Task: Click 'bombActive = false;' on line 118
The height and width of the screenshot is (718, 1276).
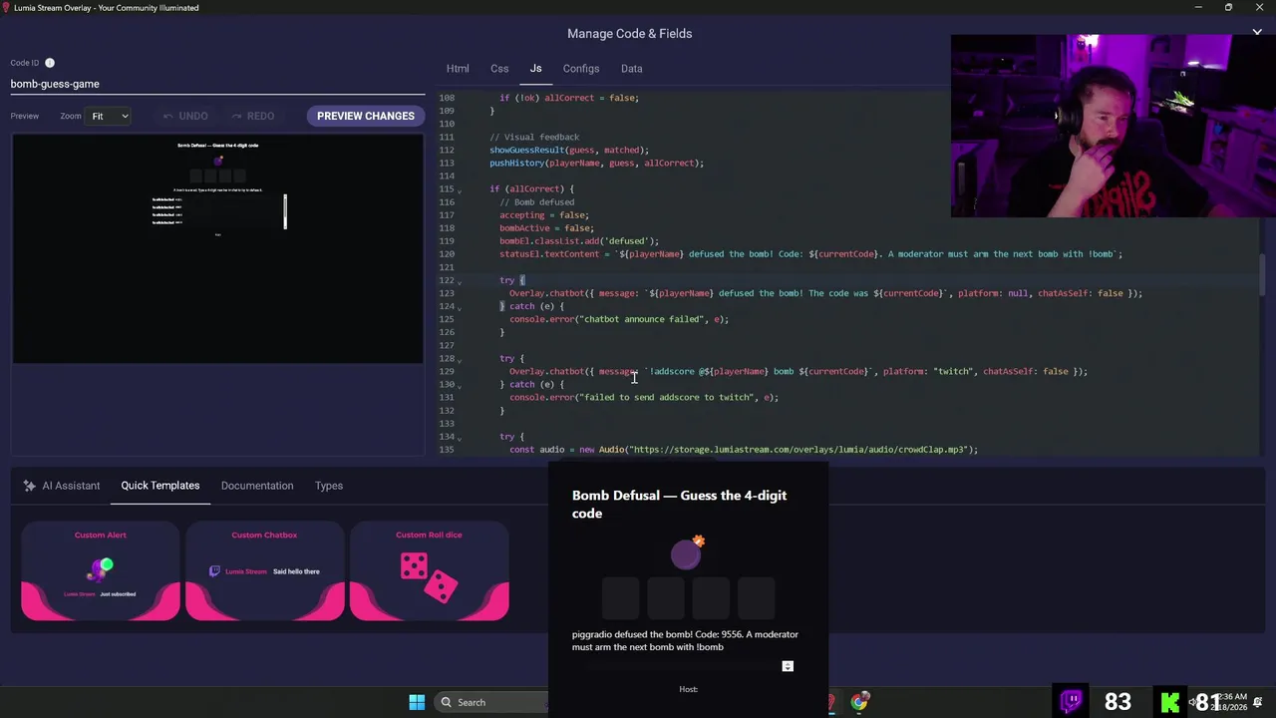Action: tap(546, 228)
